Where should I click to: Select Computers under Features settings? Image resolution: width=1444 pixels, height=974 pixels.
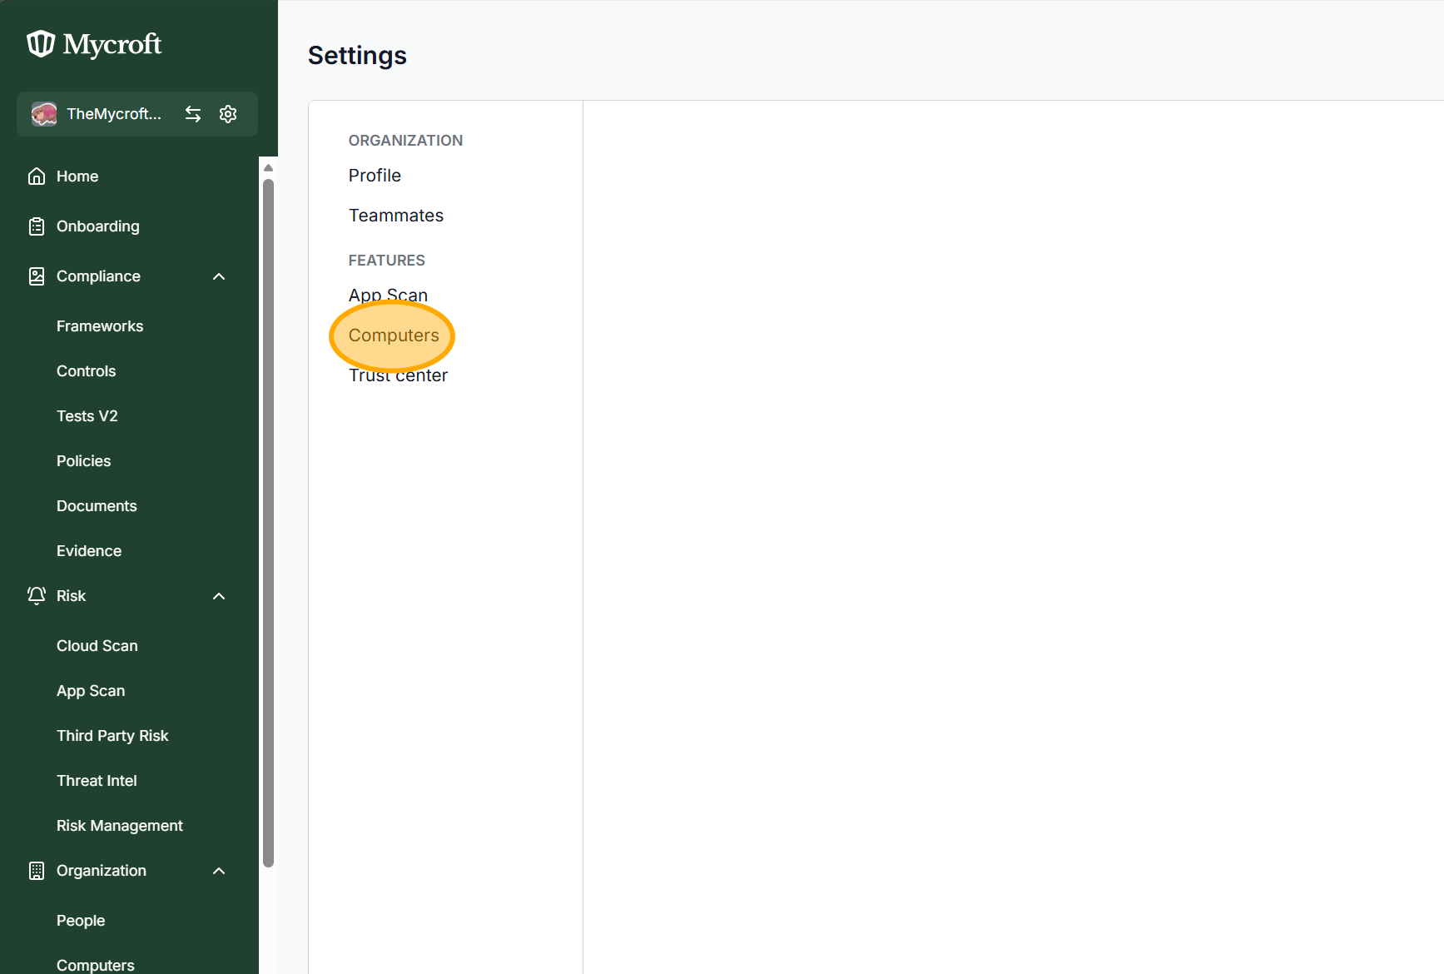pyautogui.click(x=394, y=335)
